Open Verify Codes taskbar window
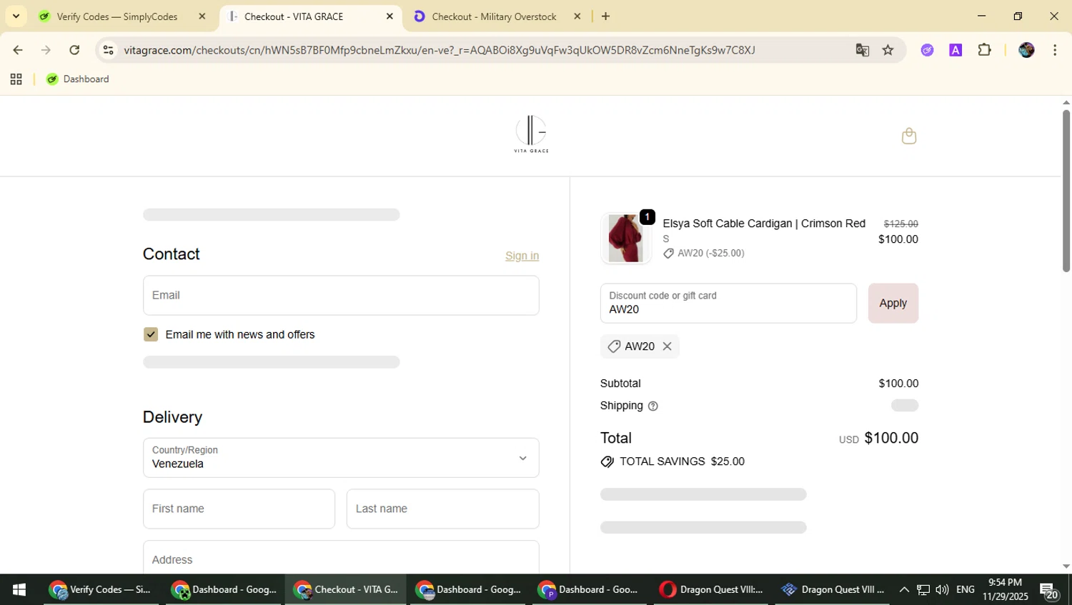This screenshot has width=1072, height=605. pyautogui.click(x=101, y=589)
